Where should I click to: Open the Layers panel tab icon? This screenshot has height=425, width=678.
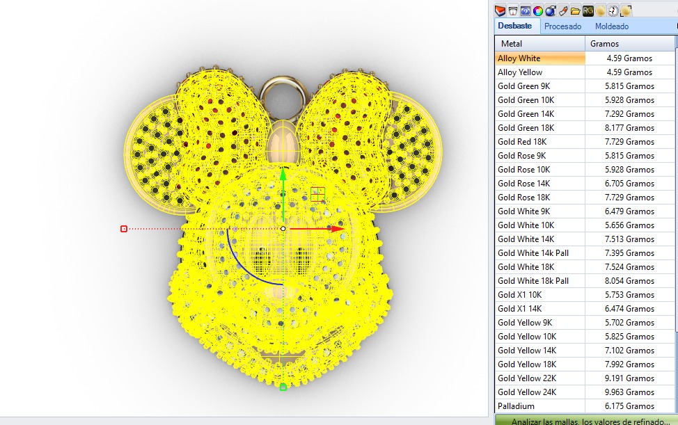pos(500,11)
